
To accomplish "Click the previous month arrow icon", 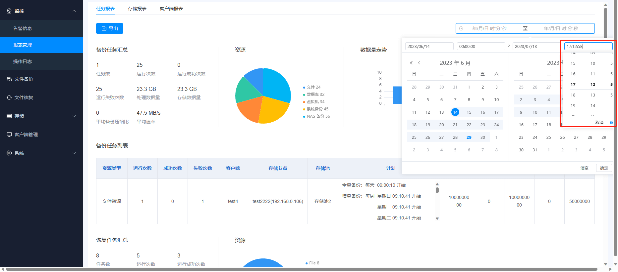I will click(x=419, y=63).
